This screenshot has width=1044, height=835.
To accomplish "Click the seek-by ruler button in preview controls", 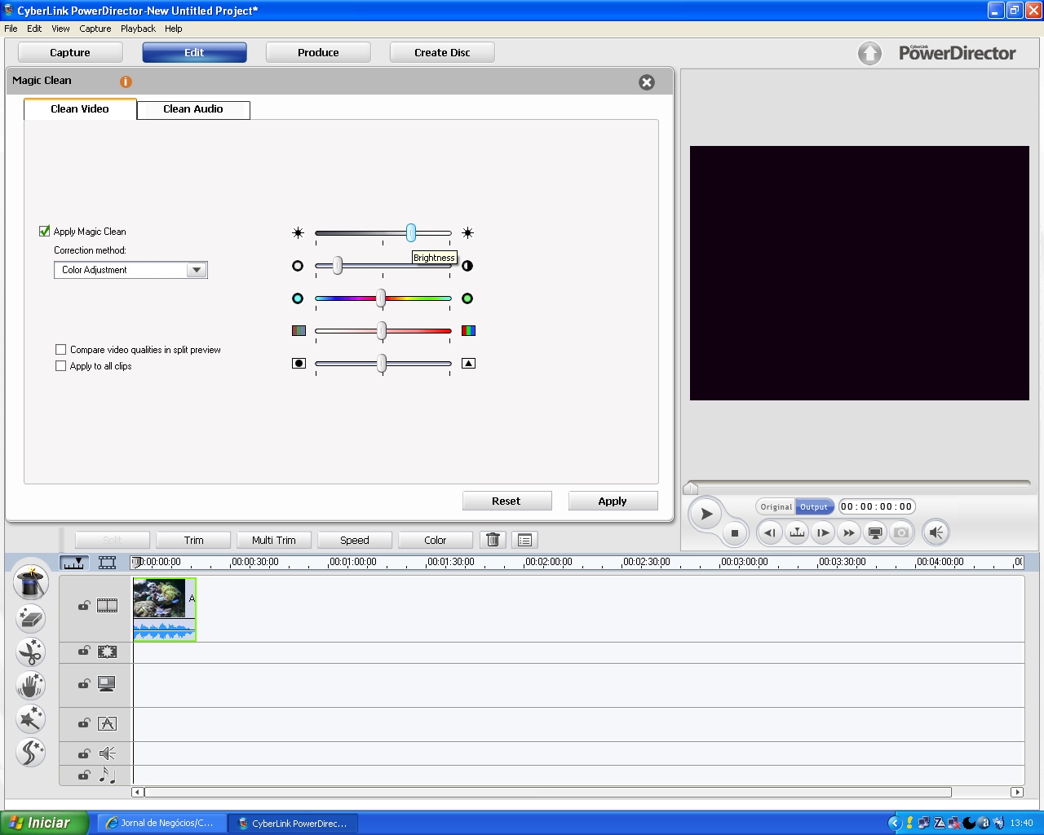I will pyautogui.click(x=797, y=532).
